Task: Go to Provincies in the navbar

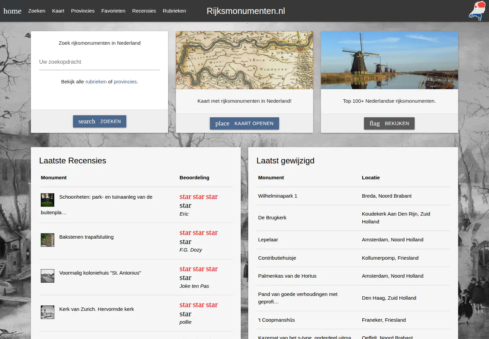Action: pos(83,11)
